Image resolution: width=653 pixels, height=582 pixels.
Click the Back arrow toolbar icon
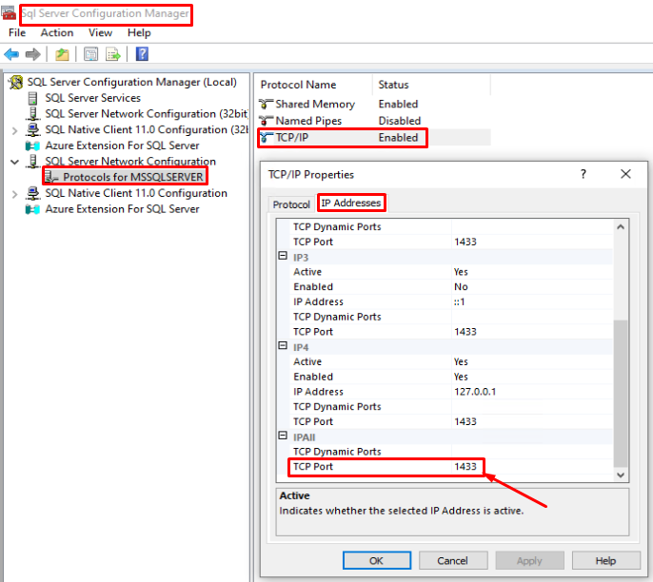coord(11,54)
